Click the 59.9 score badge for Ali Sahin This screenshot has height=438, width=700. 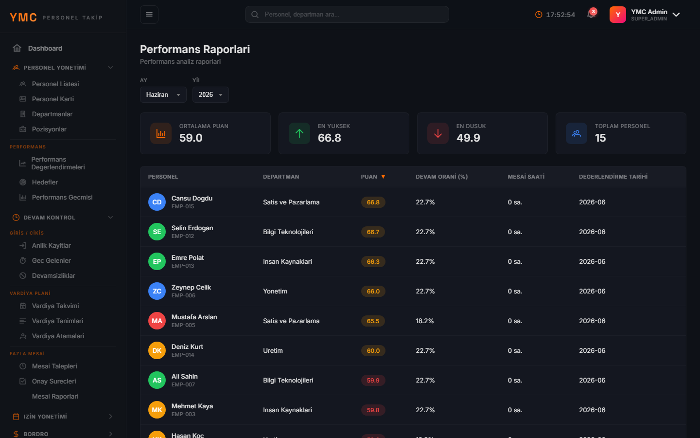pos(373,380)
